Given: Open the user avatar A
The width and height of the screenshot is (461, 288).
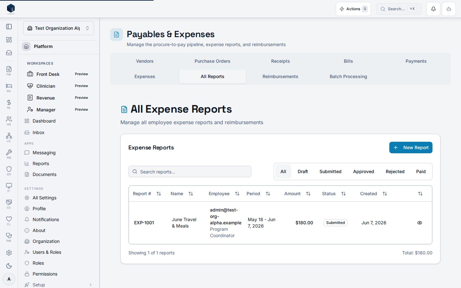Looking at the screenshot, I should (9, 279).
